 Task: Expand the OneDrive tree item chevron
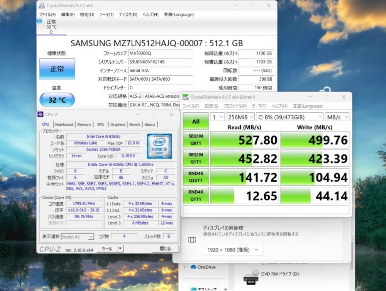tap(185, 267)
